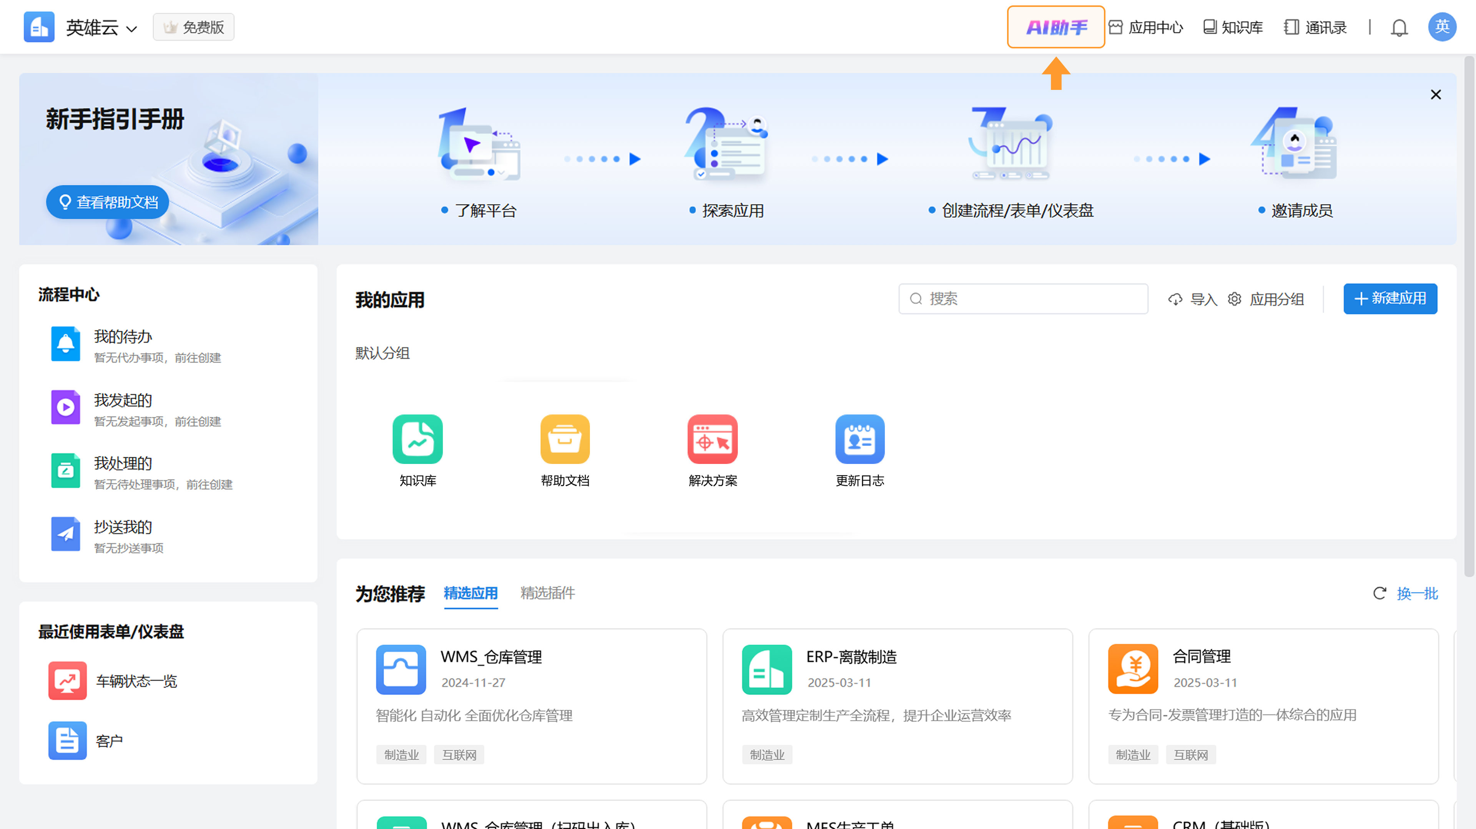The image size is (1476, 829).
Task: Click 暂无发起事项，前往创建 text
Action: pos(158,421)
